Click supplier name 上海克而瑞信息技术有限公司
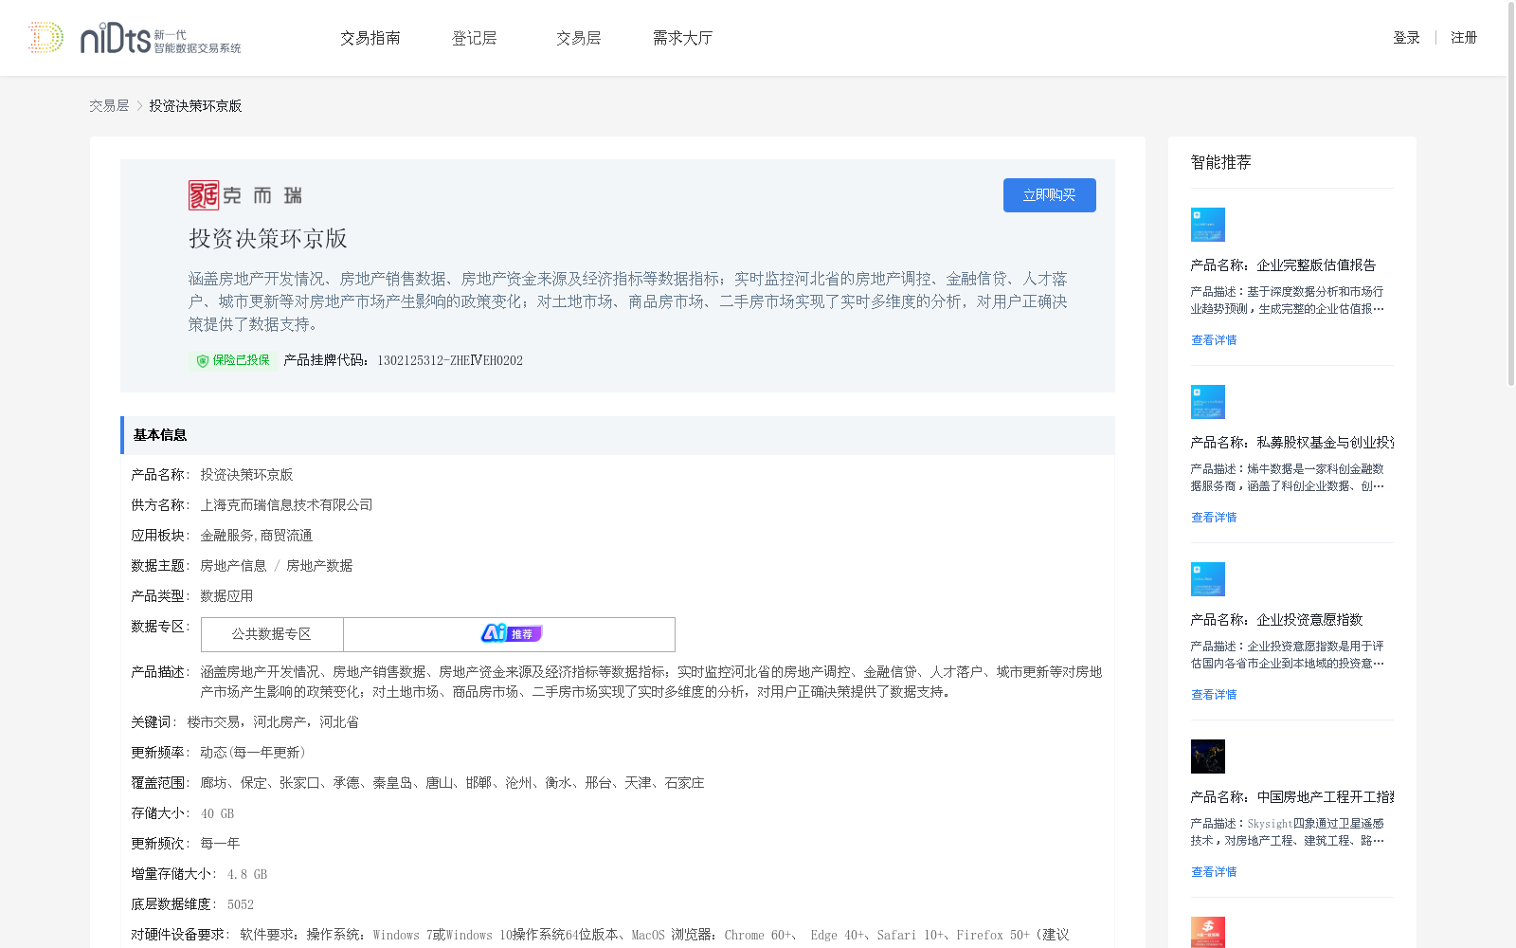 tap(286, 505)
